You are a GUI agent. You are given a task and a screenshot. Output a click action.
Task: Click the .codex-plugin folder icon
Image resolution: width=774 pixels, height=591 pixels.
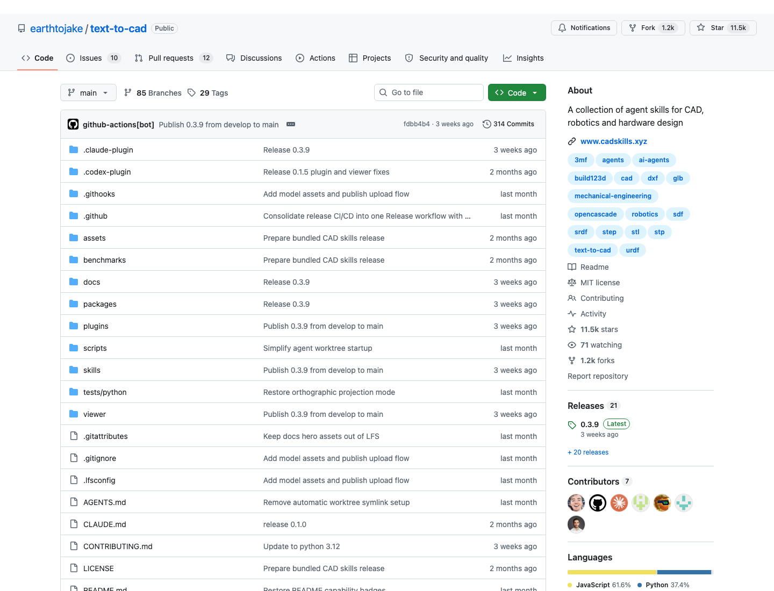click(x=74, y=172)
